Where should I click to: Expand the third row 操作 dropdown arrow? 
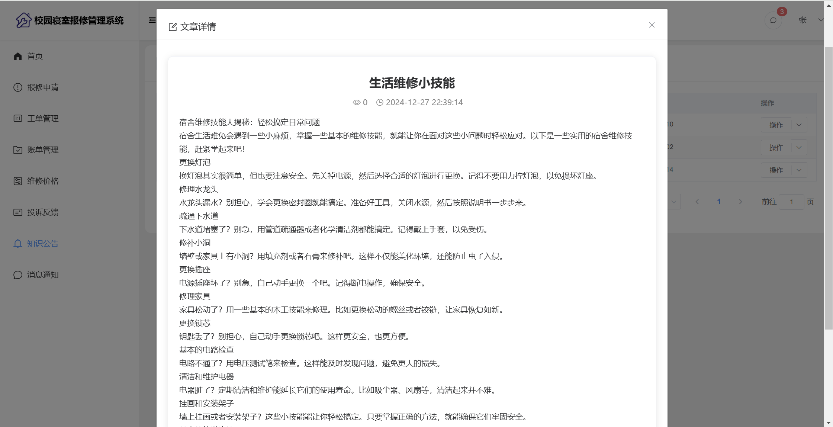coord(799,170)
